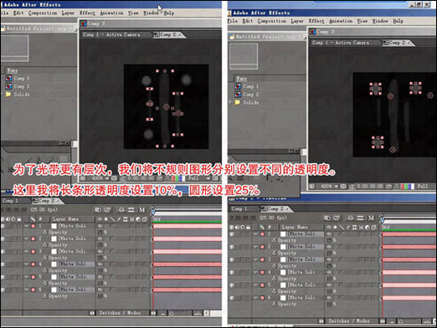
Task: Toggle shy layers button in left timeline toolbar
Action: tap(121, 209)
